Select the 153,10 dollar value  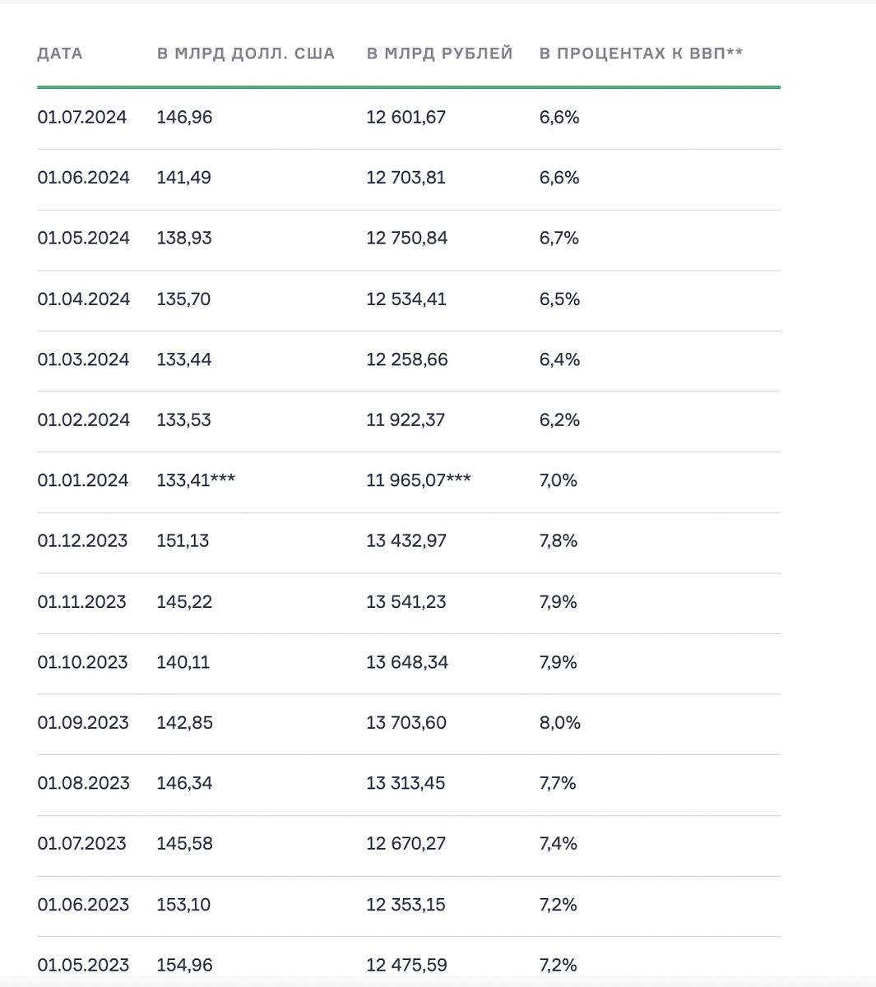click(183, 905)
